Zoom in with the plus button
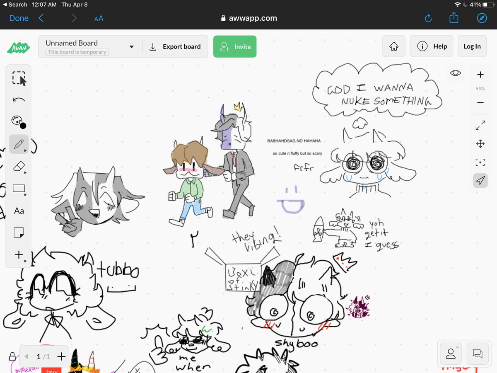 (x=480, y=75)
